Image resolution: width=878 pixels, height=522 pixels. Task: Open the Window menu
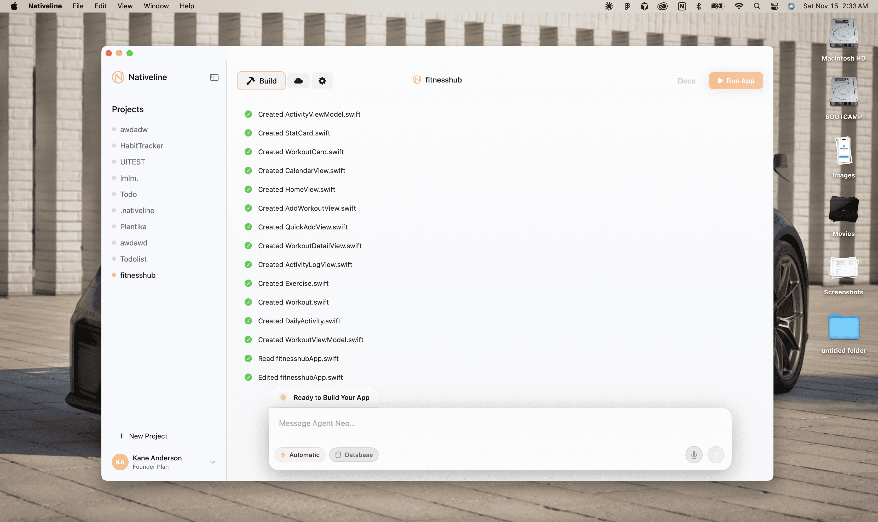pyautogui.click(x=156, y=6)
